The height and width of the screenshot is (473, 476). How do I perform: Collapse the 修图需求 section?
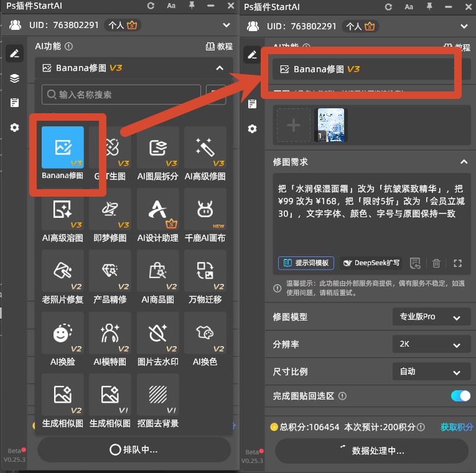[464, 162]
